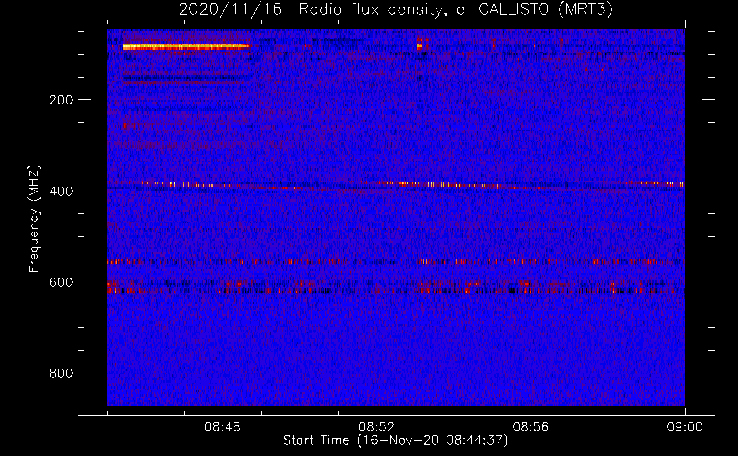Click the 08:56 time tick label

tap(531, 427)
